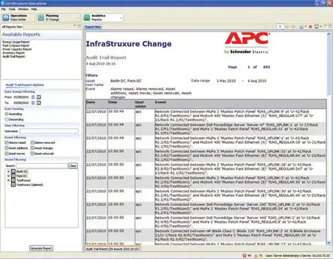Select Rack U-Space Report in the list
333x259 pixels.
16,45
